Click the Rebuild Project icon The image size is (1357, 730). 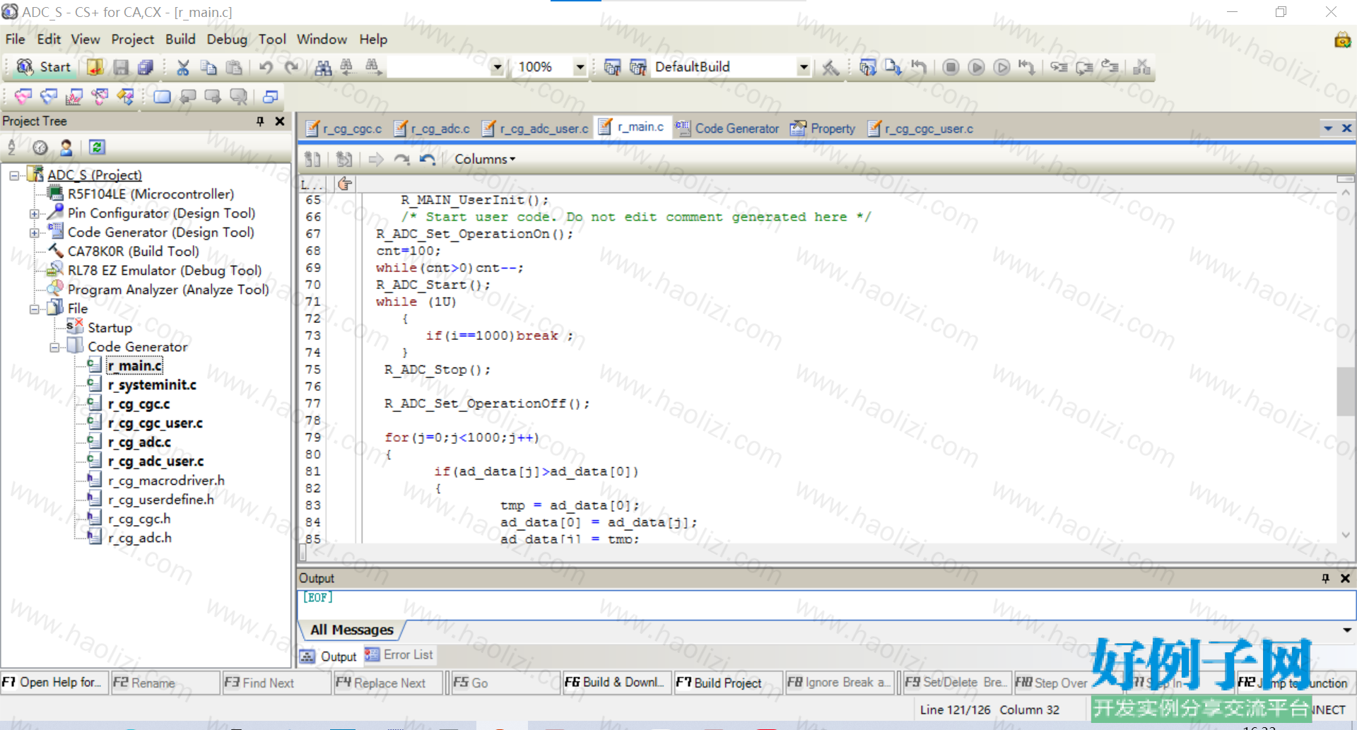(638, 67)
